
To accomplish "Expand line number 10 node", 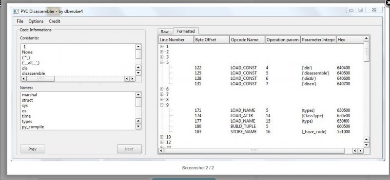I will [x=162, y=137].
